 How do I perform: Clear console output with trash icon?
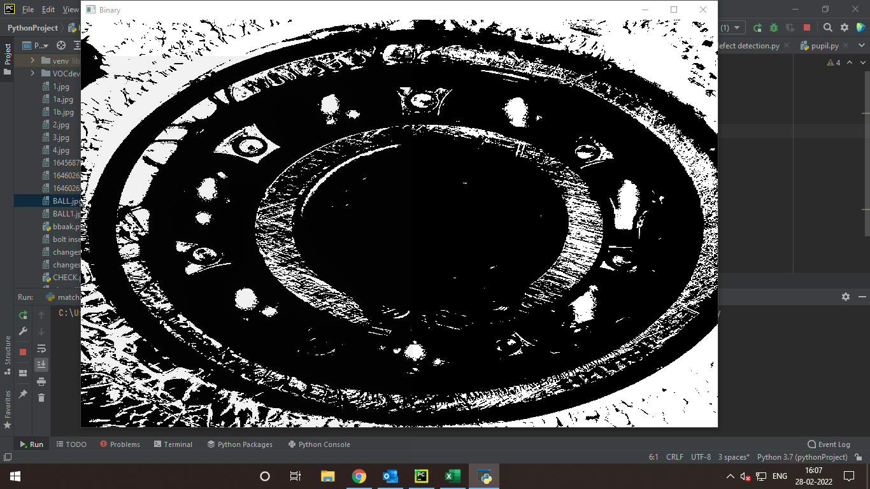tap(41, 398)
